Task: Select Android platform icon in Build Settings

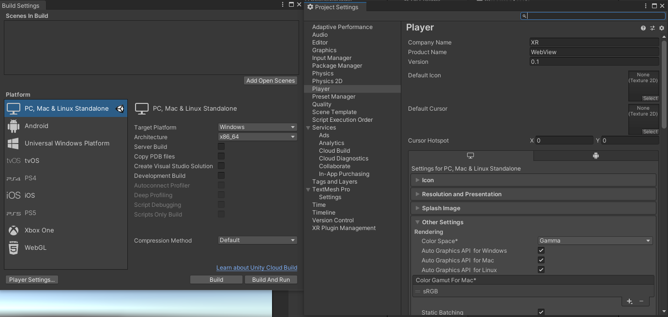Action: click(x=14, y=126)
